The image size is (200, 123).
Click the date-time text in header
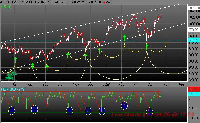point(16,2)
